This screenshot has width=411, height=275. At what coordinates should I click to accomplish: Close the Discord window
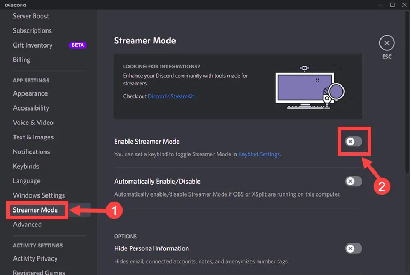[405, 5]
